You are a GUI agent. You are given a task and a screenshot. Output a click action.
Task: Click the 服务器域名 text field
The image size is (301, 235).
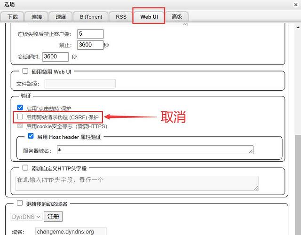pyautogui.click(x=155, y=149)
